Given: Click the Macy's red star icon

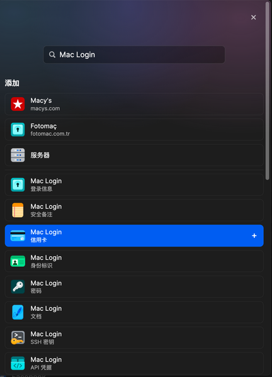Looking at the screenshot, I should click(18, 104).
